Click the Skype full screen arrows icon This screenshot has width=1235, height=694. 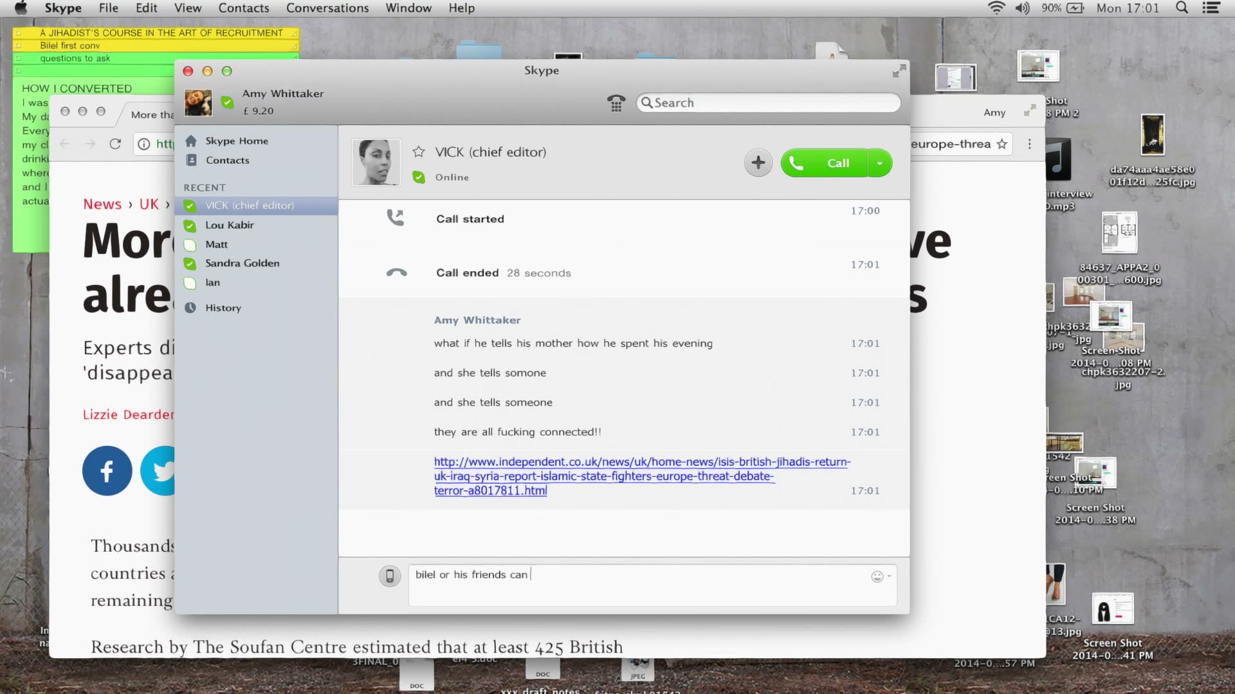(x=899, y=71)
